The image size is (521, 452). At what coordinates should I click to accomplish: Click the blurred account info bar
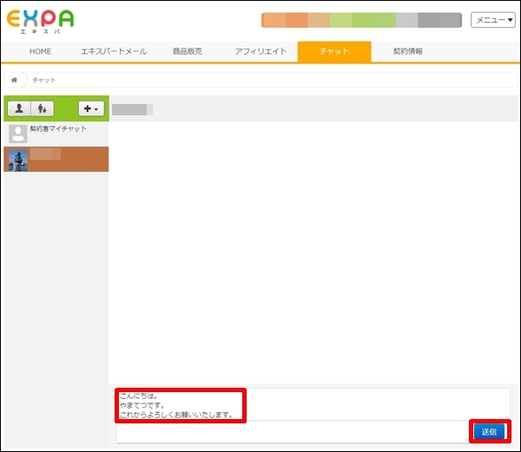click(x=361, y=20)
